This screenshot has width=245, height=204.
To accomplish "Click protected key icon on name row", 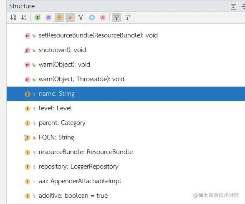I will 34,94.
